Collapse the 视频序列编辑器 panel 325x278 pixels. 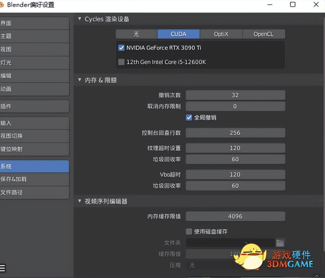click(x=80, y=201)
